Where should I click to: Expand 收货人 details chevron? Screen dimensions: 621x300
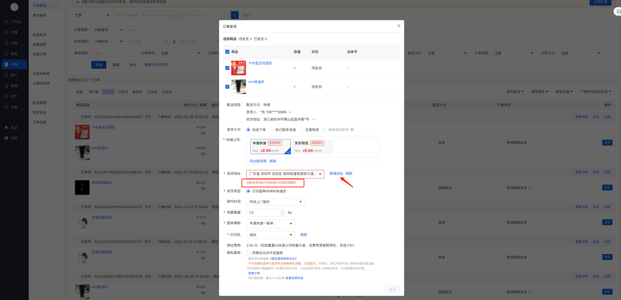point(290,112)
